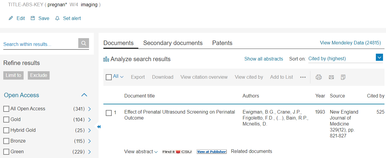Click the Limit to button
The height and width of the screenshot is (158, 386).
pos(13,75)
